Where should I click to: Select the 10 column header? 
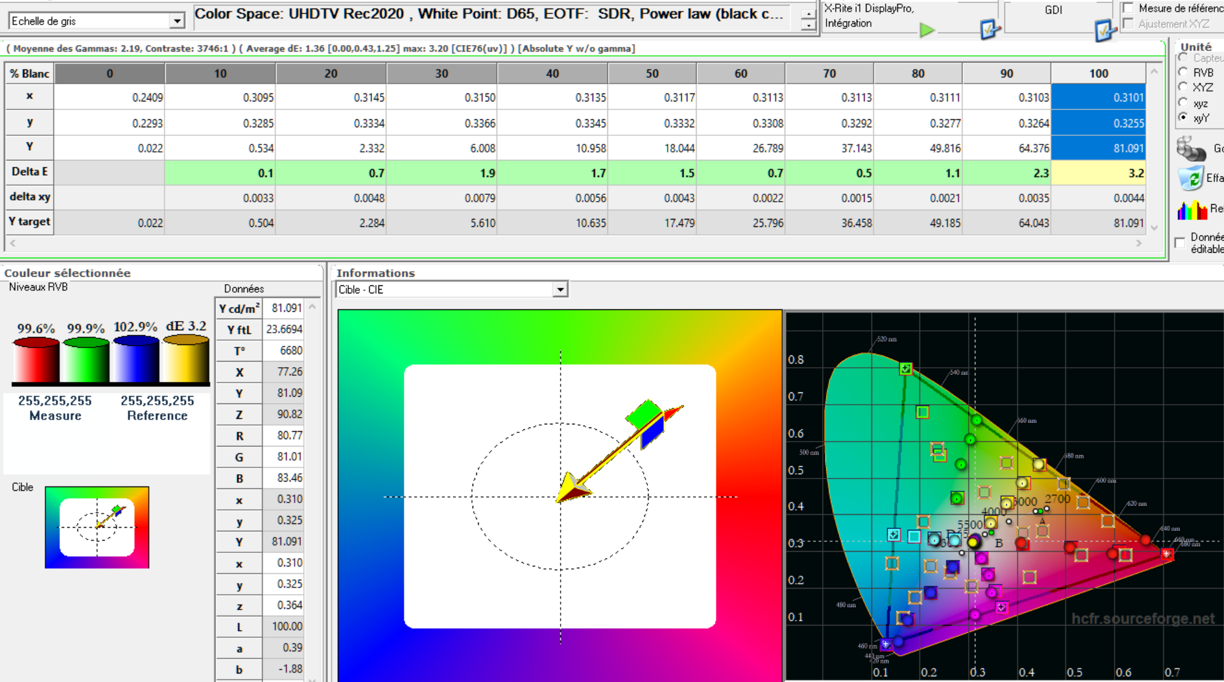220,73
